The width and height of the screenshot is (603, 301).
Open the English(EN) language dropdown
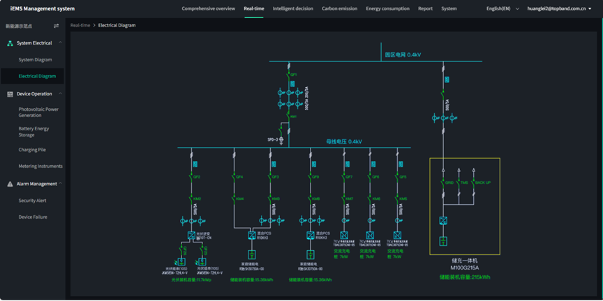point(502,9)
